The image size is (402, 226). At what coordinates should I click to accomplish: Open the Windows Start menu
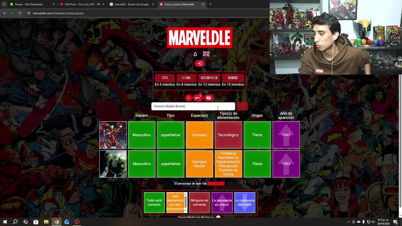coord(5,222)
